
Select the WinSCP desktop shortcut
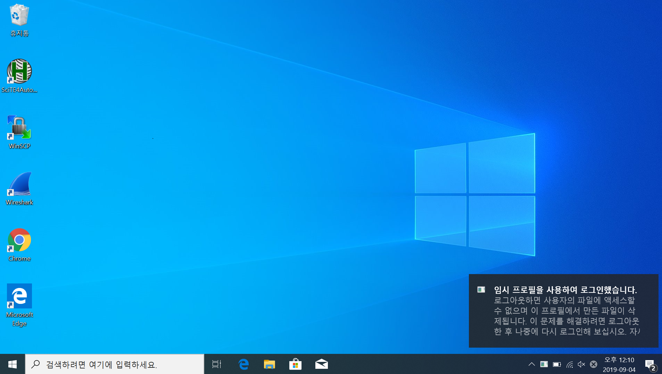(19, 132)
